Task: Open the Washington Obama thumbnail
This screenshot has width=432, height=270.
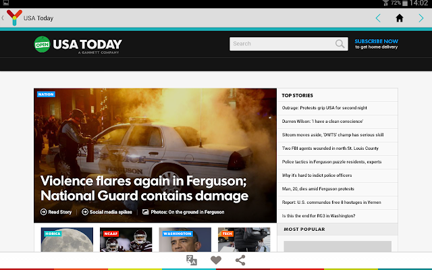Action: (185, 240)
